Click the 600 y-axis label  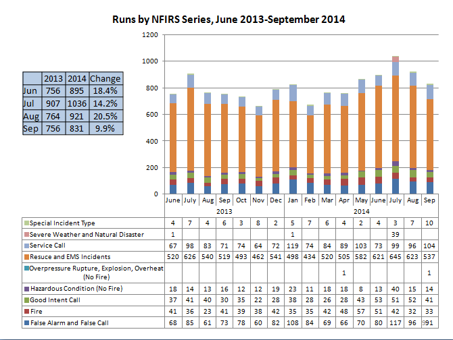coord(151,115)
